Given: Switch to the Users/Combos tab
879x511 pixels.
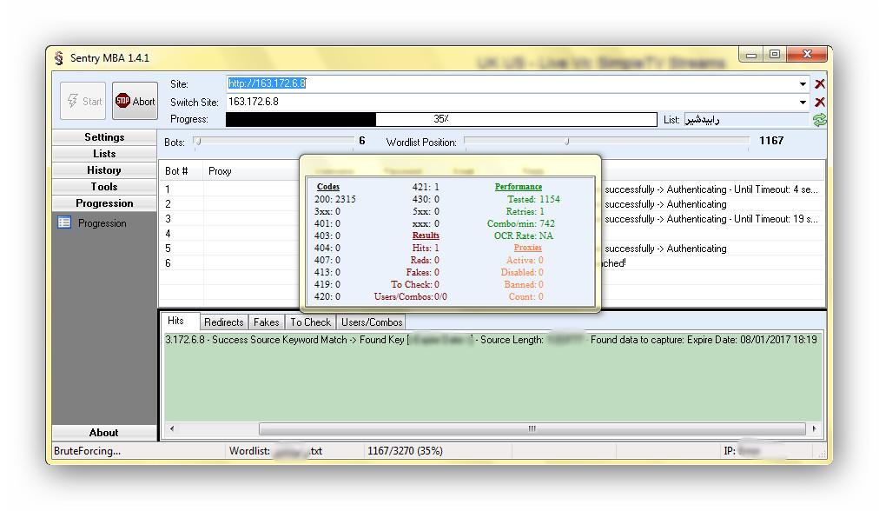Looking at the screenshot, I should (372, 322).
